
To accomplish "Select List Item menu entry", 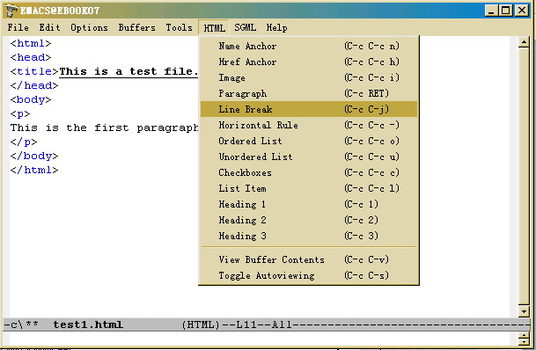I will point(309,188).
